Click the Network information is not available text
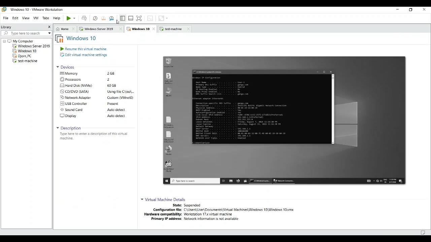 tap(211, 219)
